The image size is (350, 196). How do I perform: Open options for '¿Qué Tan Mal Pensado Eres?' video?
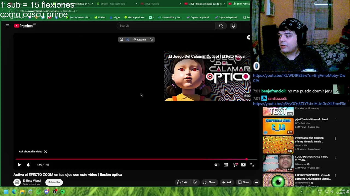pos(335,120)
